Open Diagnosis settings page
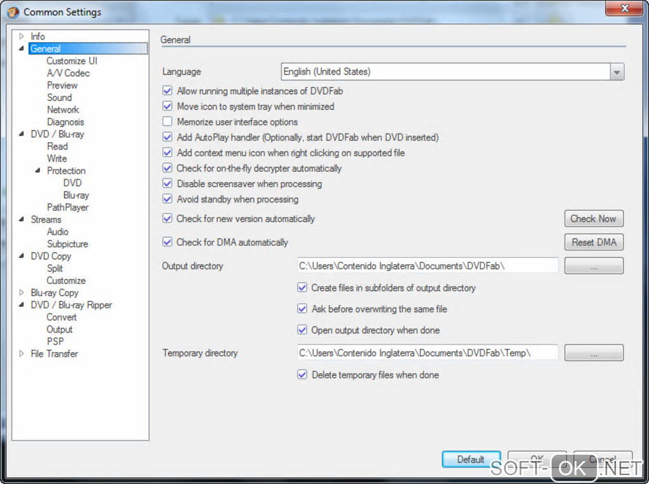 click(66, 122)
